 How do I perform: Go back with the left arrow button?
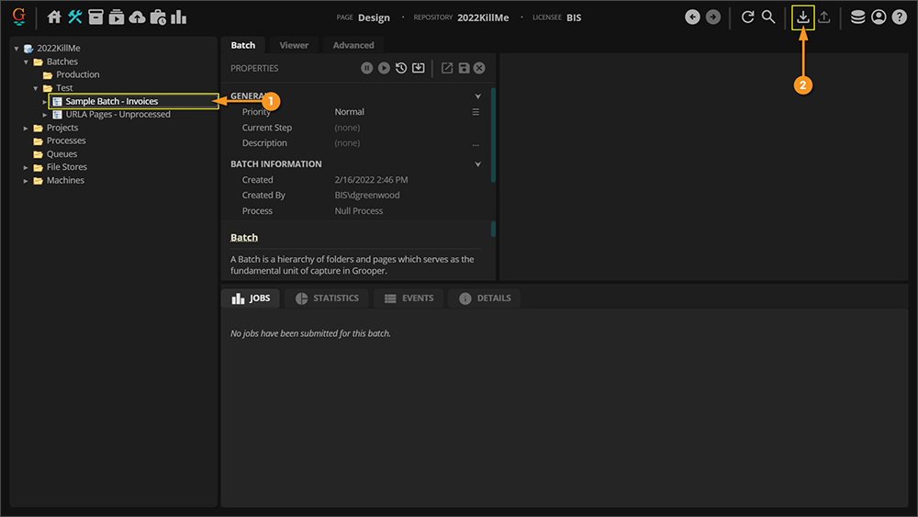[692, 17]
